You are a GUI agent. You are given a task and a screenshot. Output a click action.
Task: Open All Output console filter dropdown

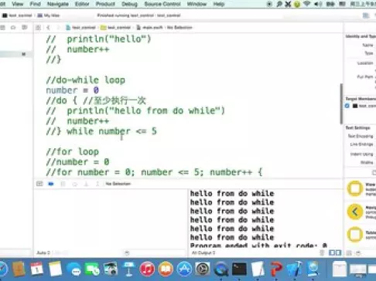[x=203, y=253]
